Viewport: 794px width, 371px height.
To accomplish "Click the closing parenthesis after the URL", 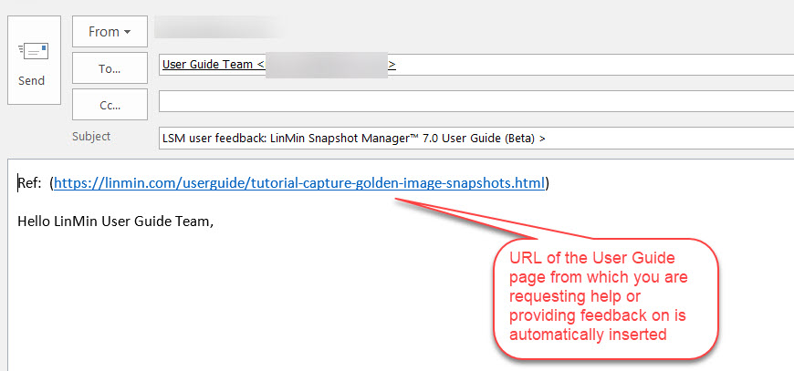I will pos(548,183).
